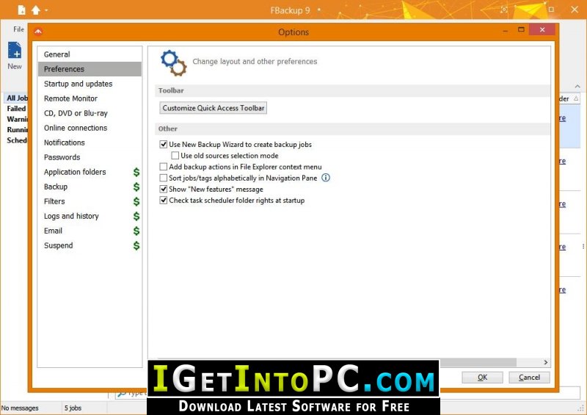Viewport: 587px width, 415px height.
Task: Select Running jobs filter in main window
Action: coord(17,129)
